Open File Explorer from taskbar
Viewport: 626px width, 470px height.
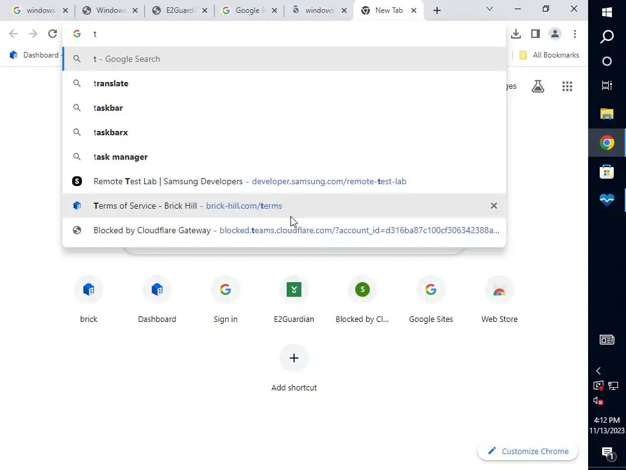coord(607,114)
